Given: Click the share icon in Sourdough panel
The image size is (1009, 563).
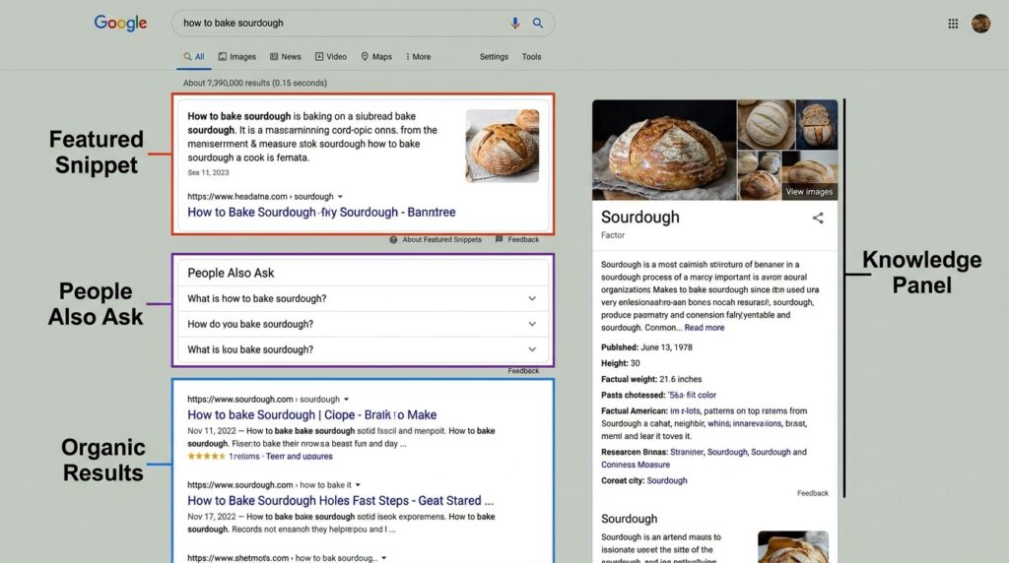Looking at the screenshot, I should pyautogui.click(x=818, y=218).
